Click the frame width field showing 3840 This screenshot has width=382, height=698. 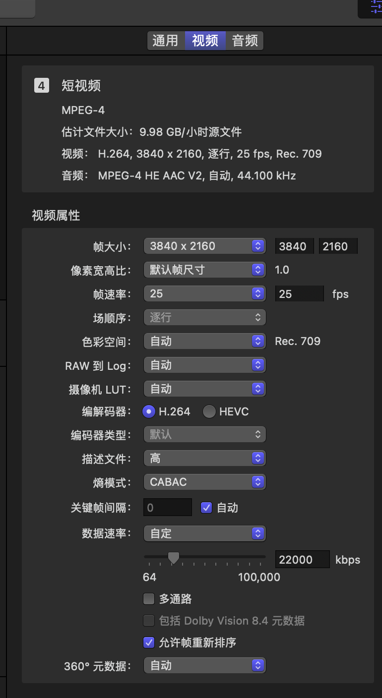coord(295,246)
